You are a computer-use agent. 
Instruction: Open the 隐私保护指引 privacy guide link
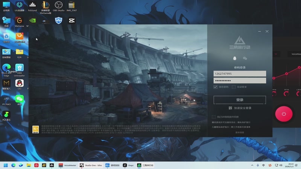244,122
